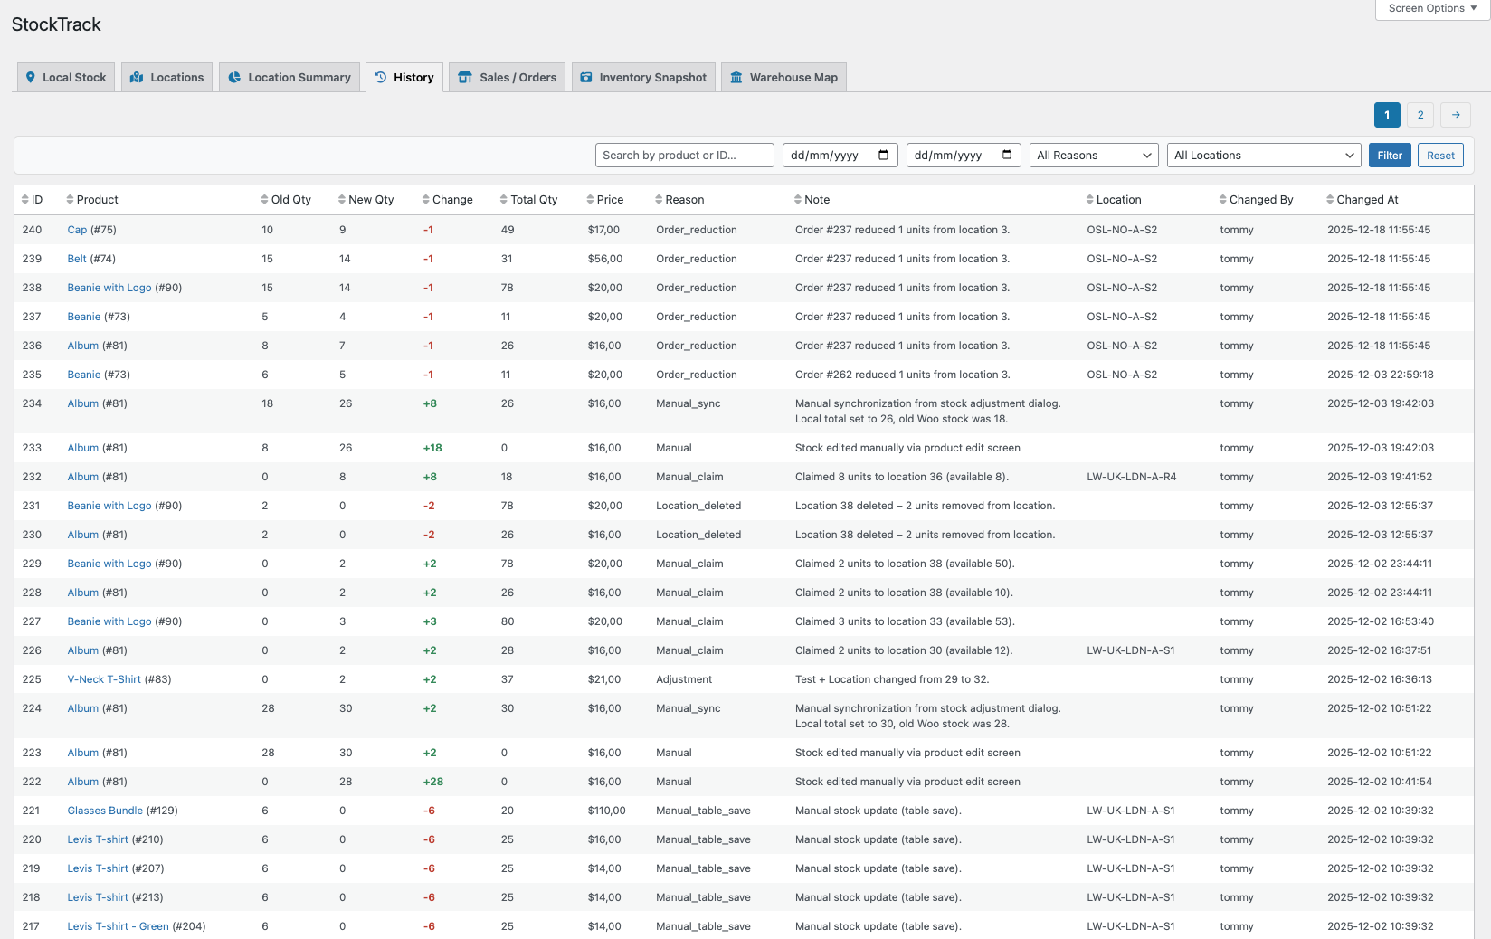The width and height of the screenshot is (1491, 939).
Task: Jump to page 2 of history
Action: pyautogui.click(x=1420, y=115)
